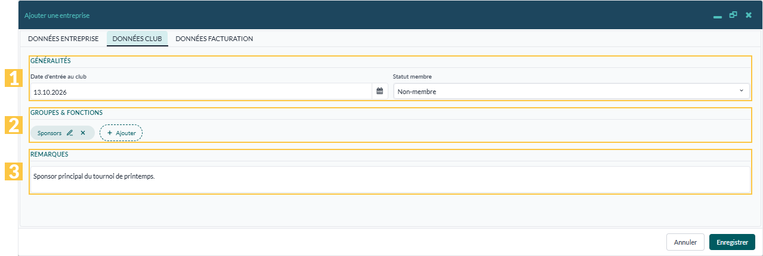Maximize the Ajouter une entreprise dialog
The image size is (763, 256).
733,15
